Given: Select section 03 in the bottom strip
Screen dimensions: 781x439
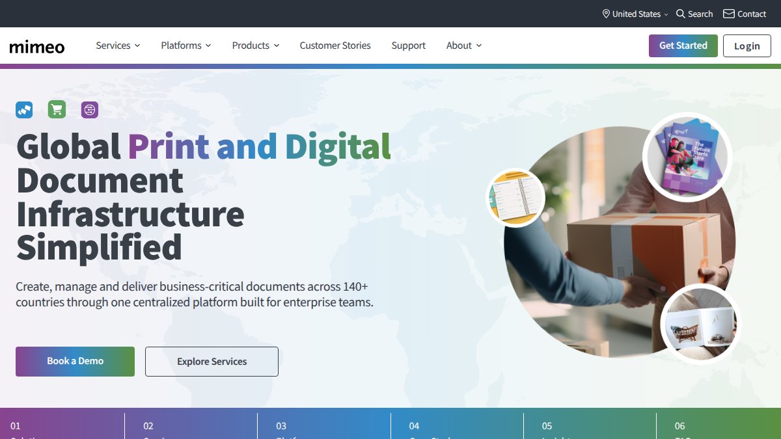Looking at the screenshot, I should (324, 426).
